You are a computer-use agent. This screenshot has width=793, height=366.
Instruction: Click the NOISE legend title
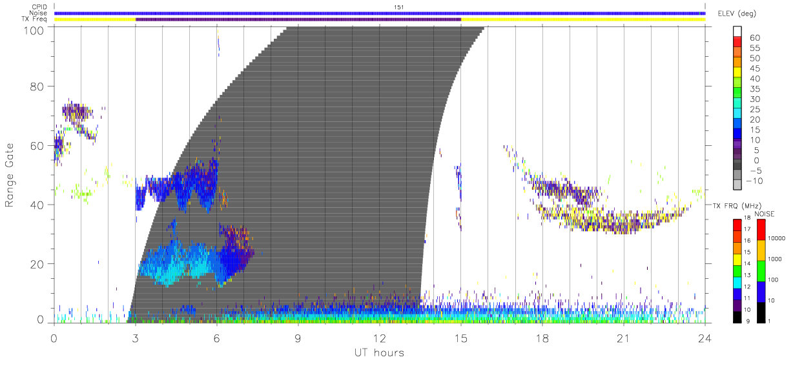766,213
